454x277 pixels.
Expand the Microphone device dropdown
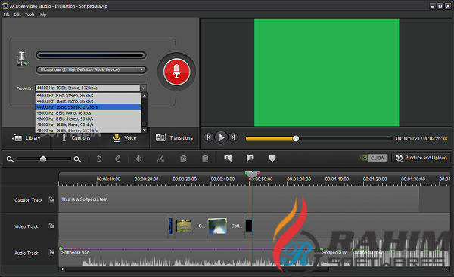pos(141,69)
